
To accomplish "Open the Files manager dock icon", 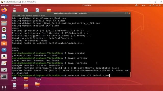I will tap(4, 23).
